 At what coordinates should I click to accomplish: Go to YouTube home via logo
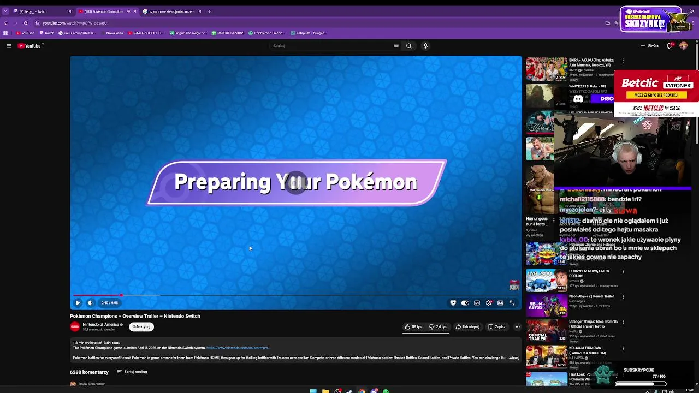pyautogui.click(x=29, y=46)
